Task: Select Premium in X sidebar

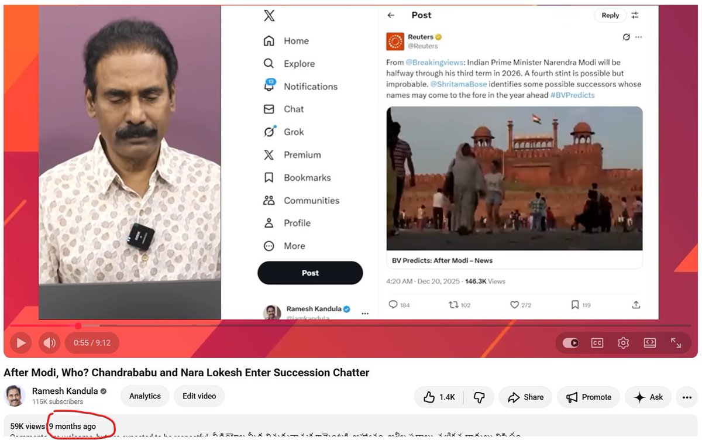Action: click(x=292, y=154)
